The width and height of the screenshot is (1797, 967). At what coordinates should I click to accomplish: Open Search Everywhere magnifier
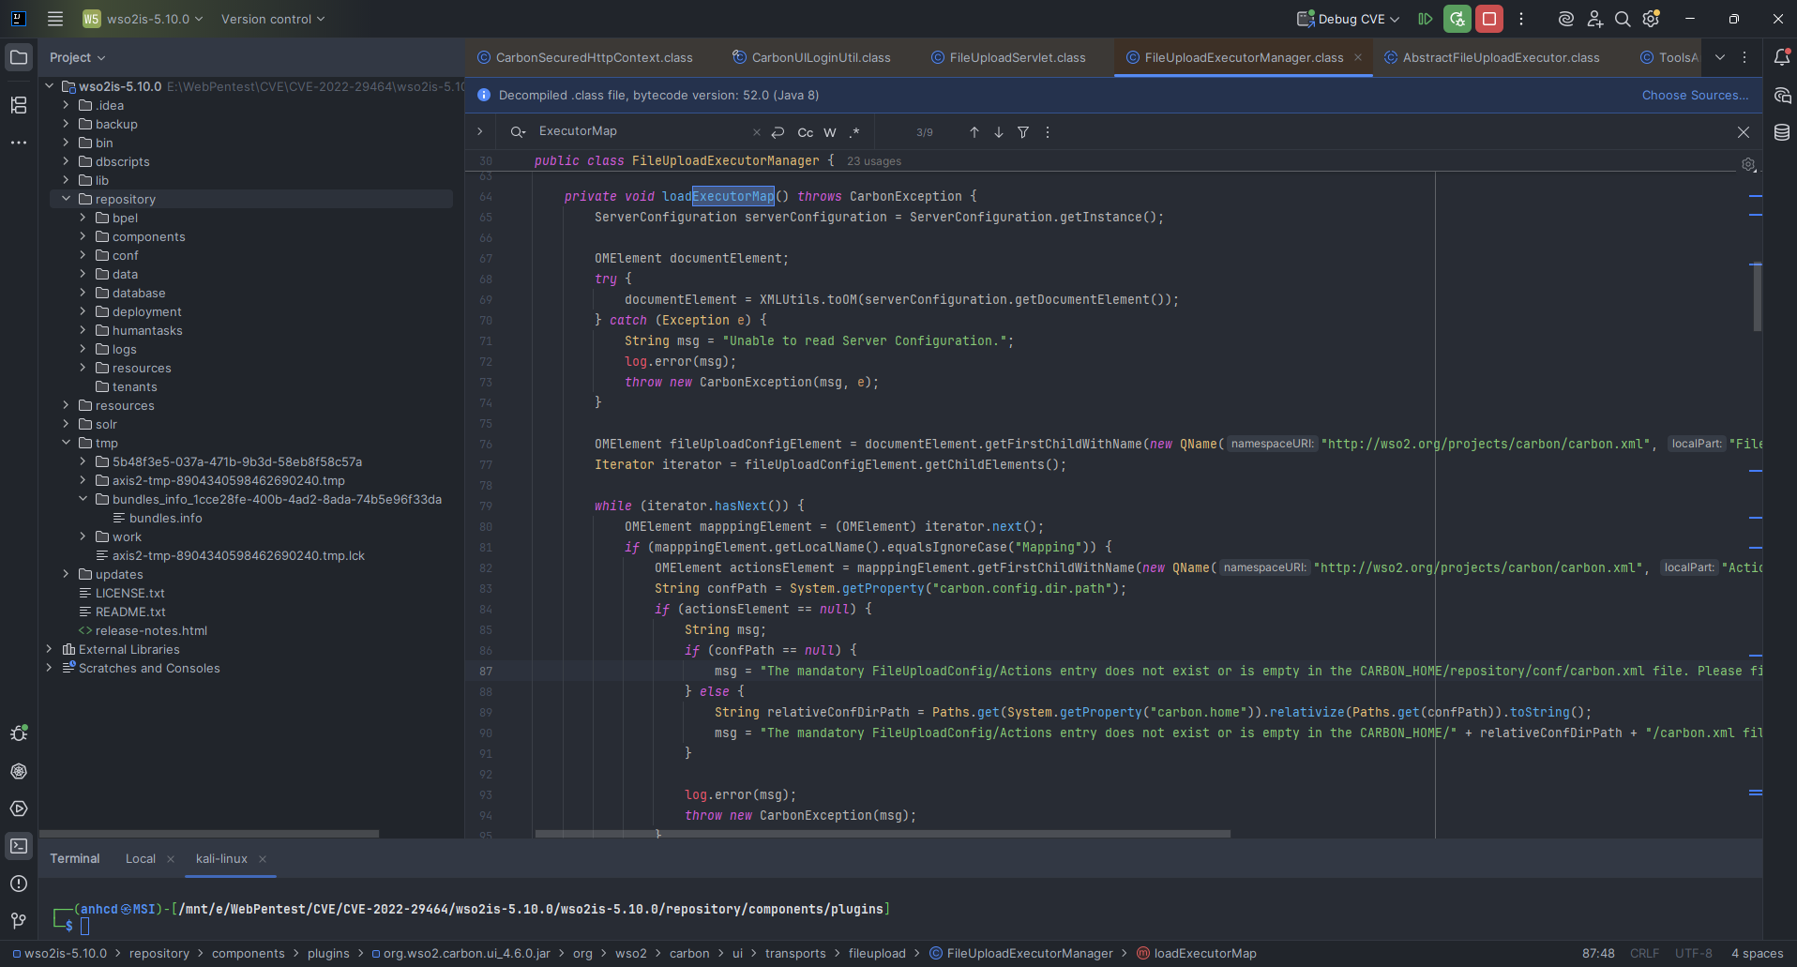click(x=1623, y=19)
